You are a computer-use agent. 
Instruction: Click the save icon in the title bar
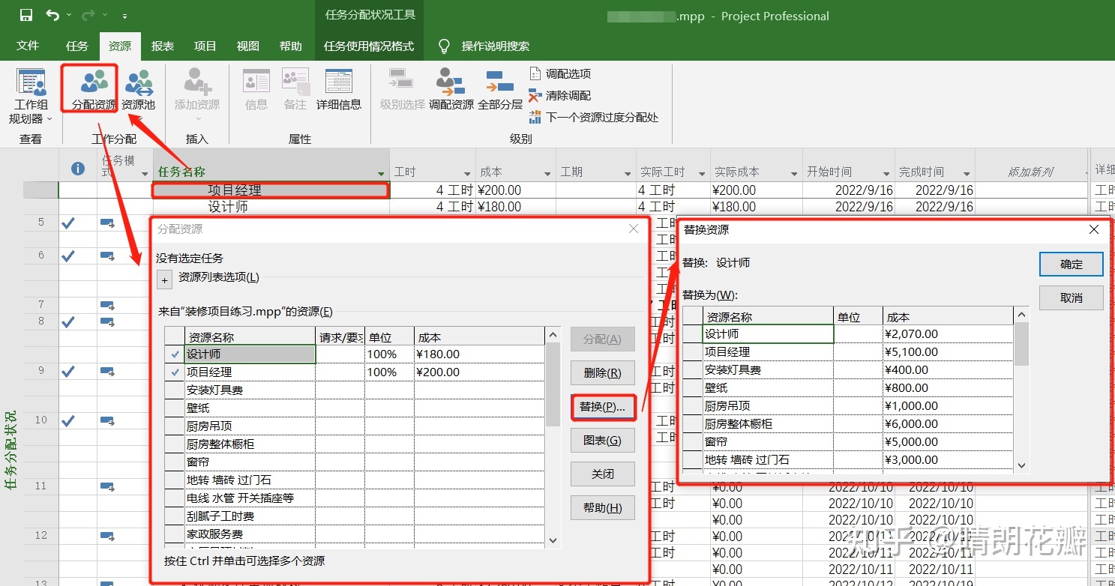pyautogui.click(x=25, y=15)
